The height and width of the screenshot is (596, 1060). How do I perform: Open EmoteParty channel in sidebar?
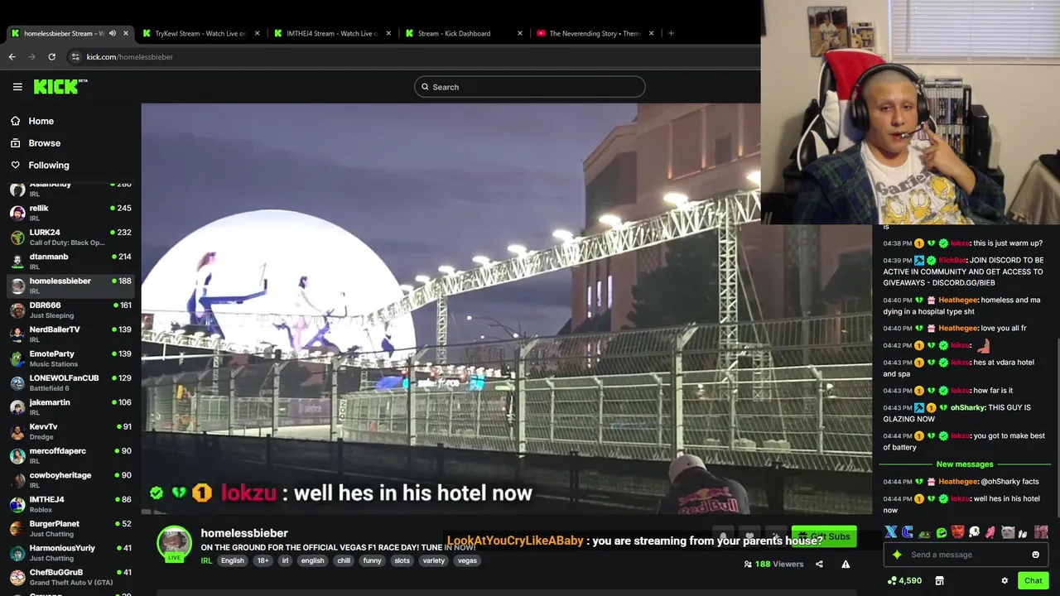[70, 358]
